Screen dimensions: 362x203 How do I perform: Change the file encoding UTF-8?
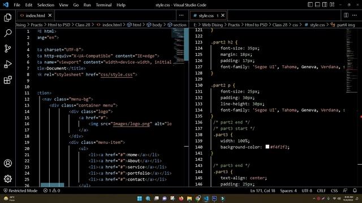point(307,191)
